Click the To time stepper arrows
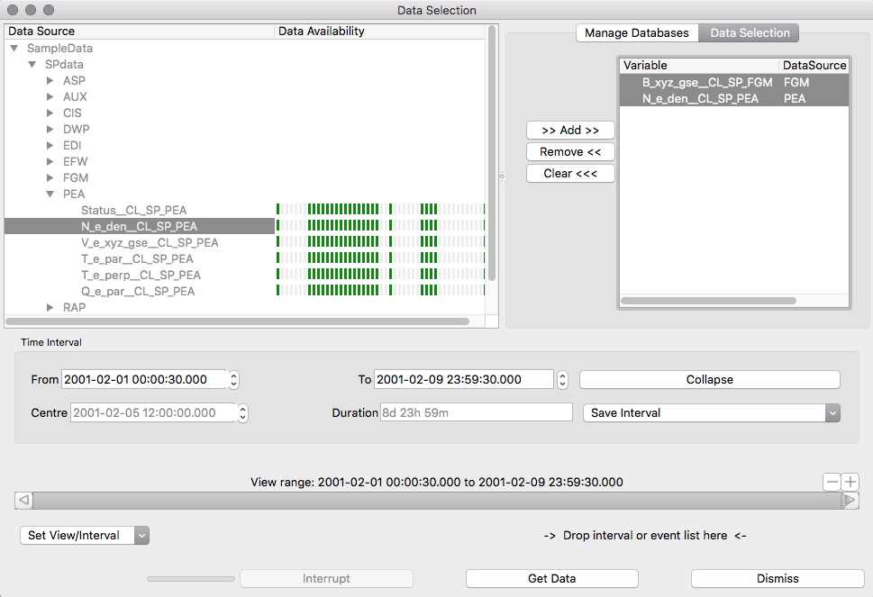Viewport: 873px width, 597px height. pyautogui.click(x=563, y=380)
